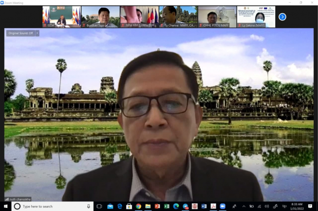Image resolution: width=318 pixels, height=211 pixels.
Task: Open File Explorer from the taskbar
Action: [148, 206]
